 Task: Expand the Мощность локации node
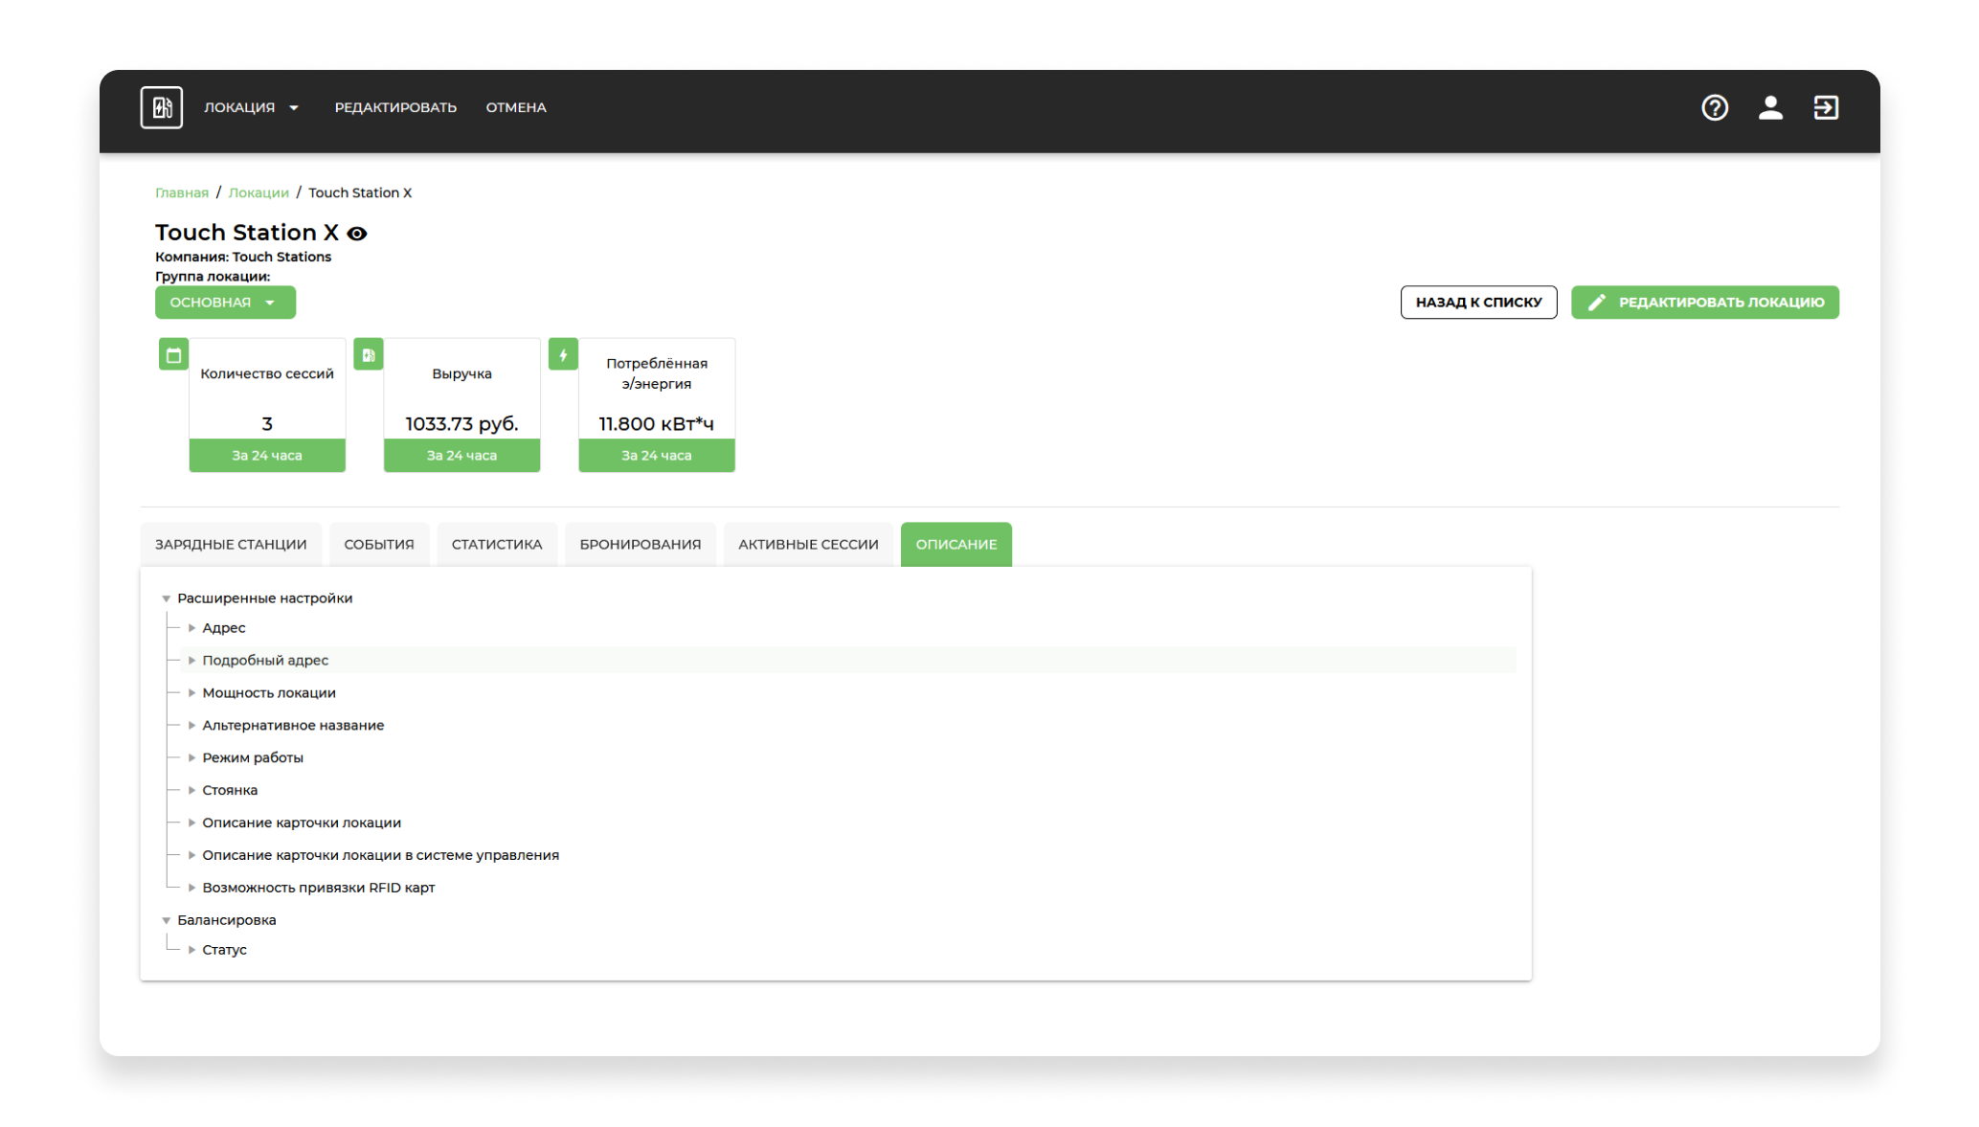pos(191,693)
